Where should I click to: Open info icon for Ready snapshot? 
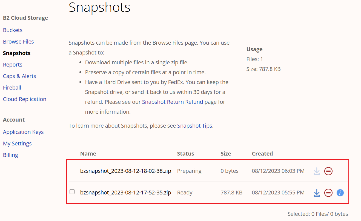coord(340,193)
